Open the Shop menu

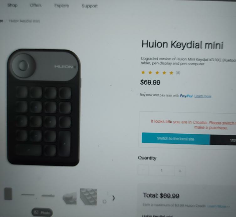13,5
